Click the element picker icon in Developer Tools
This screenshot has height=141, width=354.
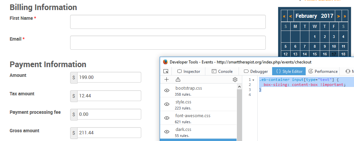(166, 71)
